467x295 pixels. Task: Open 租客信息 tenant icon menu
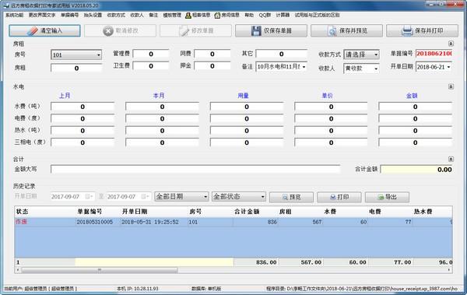coord(198,16)
